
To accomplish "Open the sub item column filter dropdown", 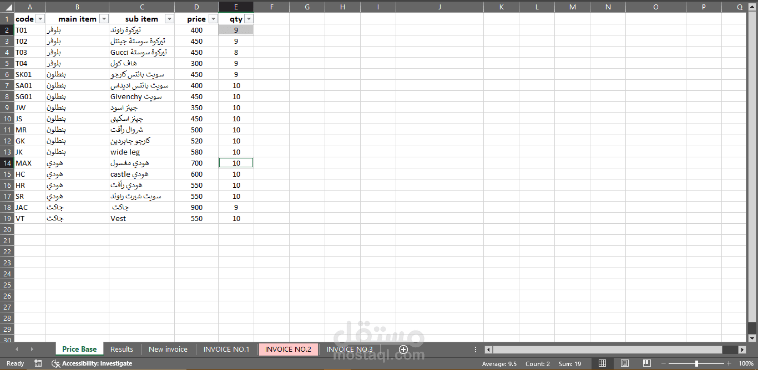I will click(169, 19).
